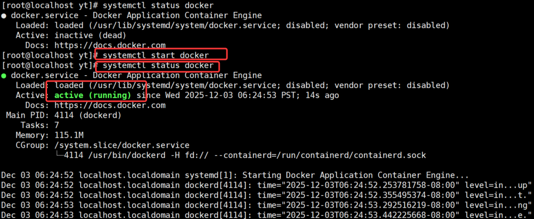Click the 'inactive (dead)' status text

[x=90, y=35]
